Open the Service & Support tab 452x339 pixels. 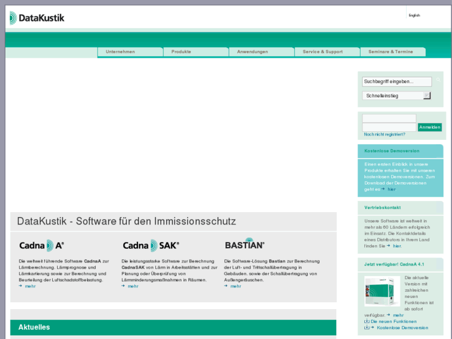pos(327,52)
